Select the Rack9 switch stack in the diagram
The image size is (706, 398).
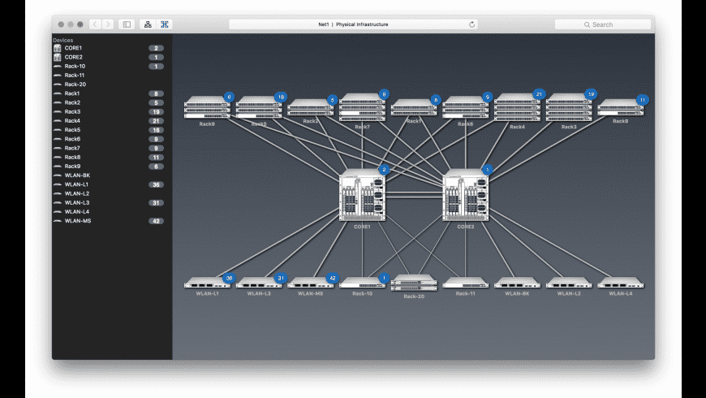[207, 107]
